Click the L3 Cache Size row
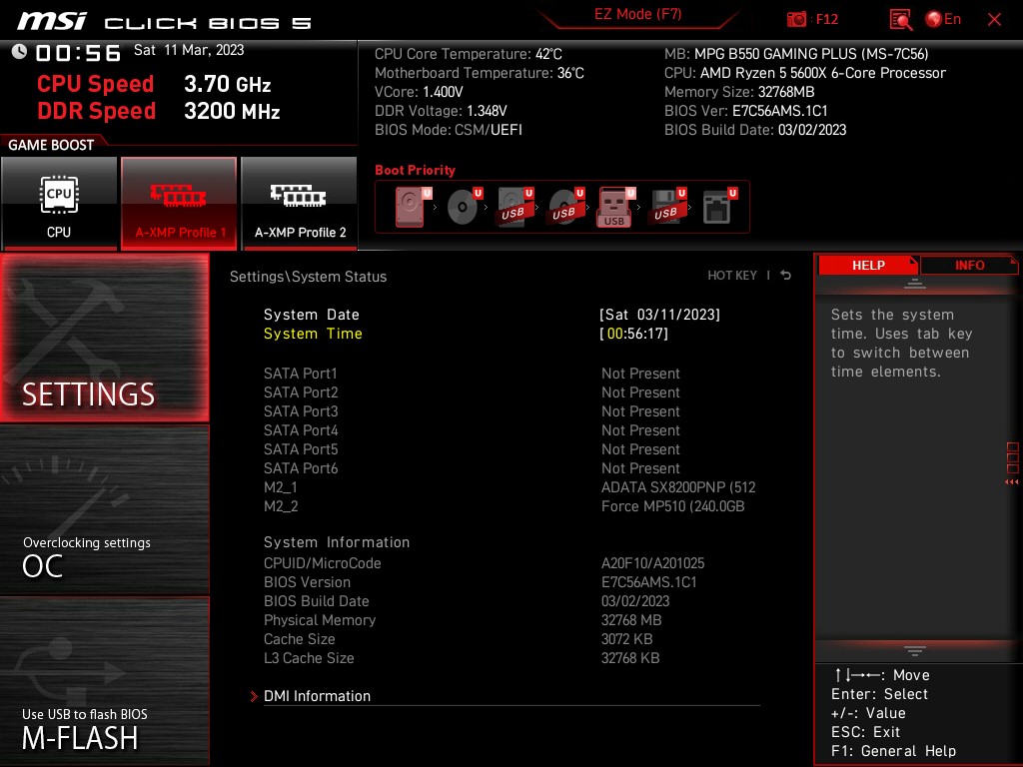Image resolution: width=1023 pixels, height=767 pixels. pos(462,657)
